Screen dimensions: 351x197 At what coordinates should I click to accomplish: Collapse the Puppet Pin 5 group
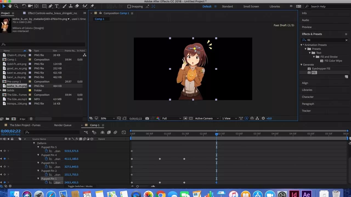click(x=38, y=147)
